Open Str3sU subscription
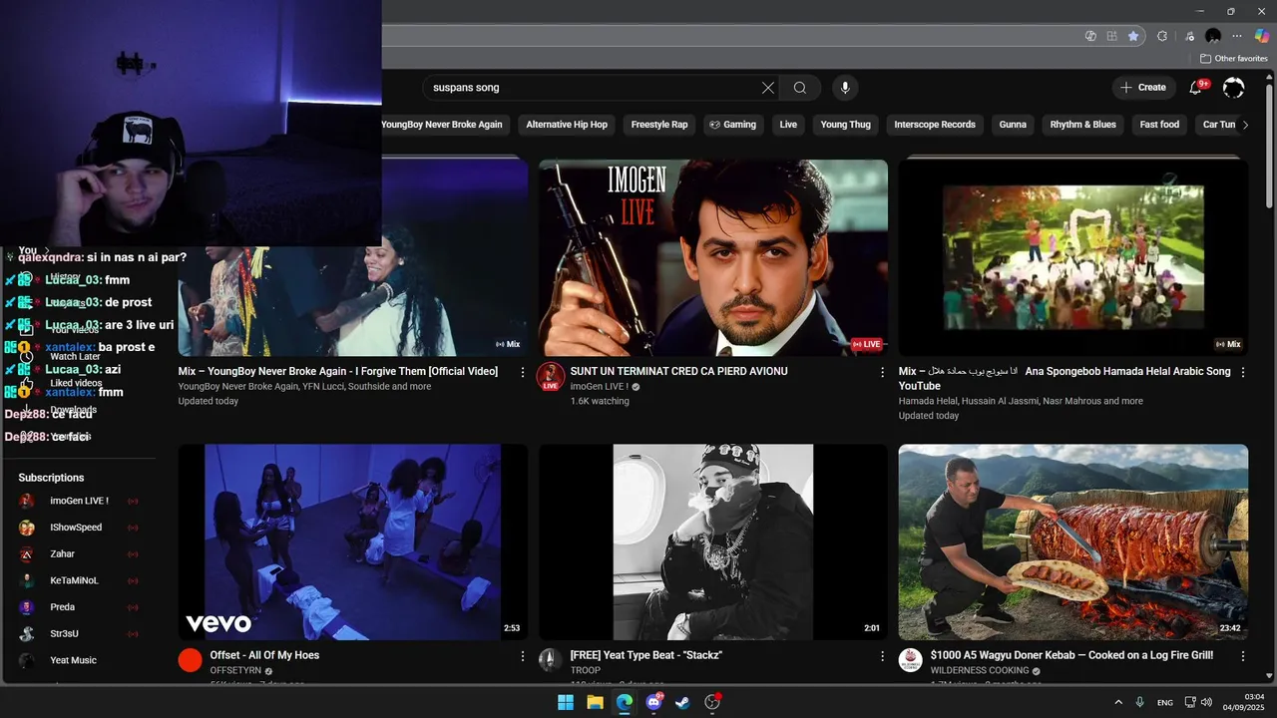 pyautogui.click(x=78, y=633)
